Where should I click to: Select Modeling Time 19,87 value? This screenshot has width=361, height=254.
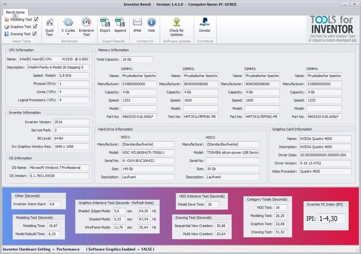pyautogui.click(x=53, y=226)
